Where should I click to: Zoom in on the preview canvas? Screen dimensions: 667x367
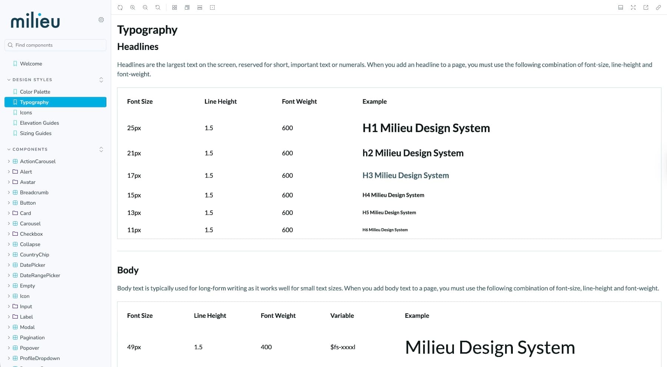133,7
